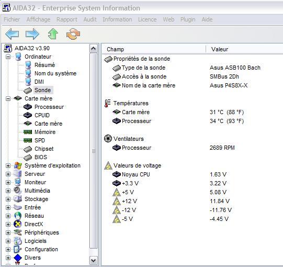Expand the Configuration tree node

click(8, 250)
